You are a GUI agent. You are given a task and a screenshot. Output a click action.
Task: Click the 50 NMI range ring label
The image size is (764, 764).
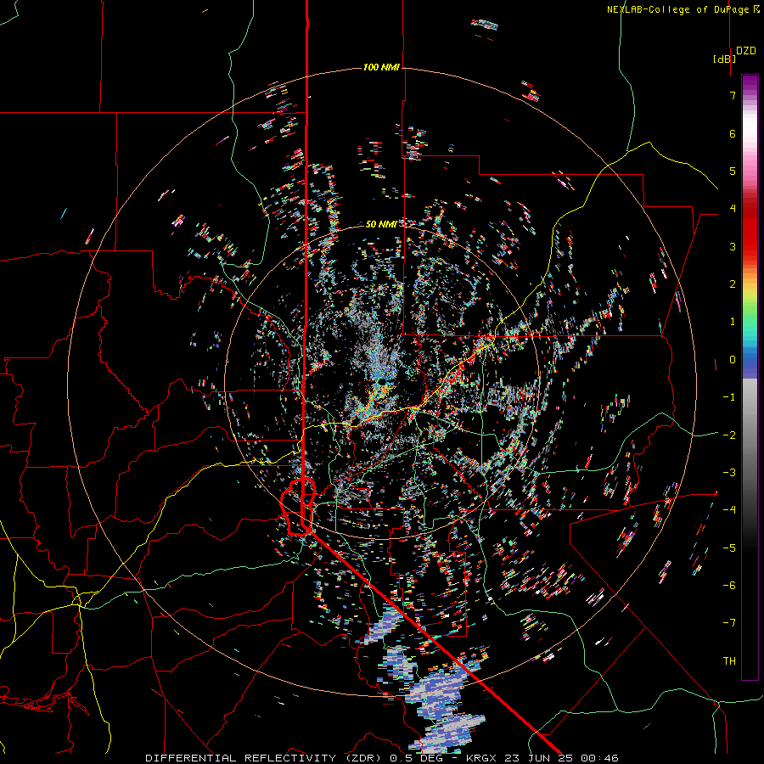(380, 224)
